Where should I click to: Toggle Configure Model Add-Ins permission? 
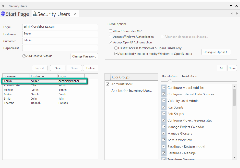pyautogui.click(x=164, y=88)
